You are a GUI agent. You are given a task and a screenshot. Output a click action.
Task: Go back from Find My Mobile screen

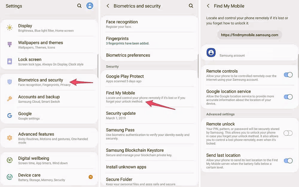click(x=208, y=6)
